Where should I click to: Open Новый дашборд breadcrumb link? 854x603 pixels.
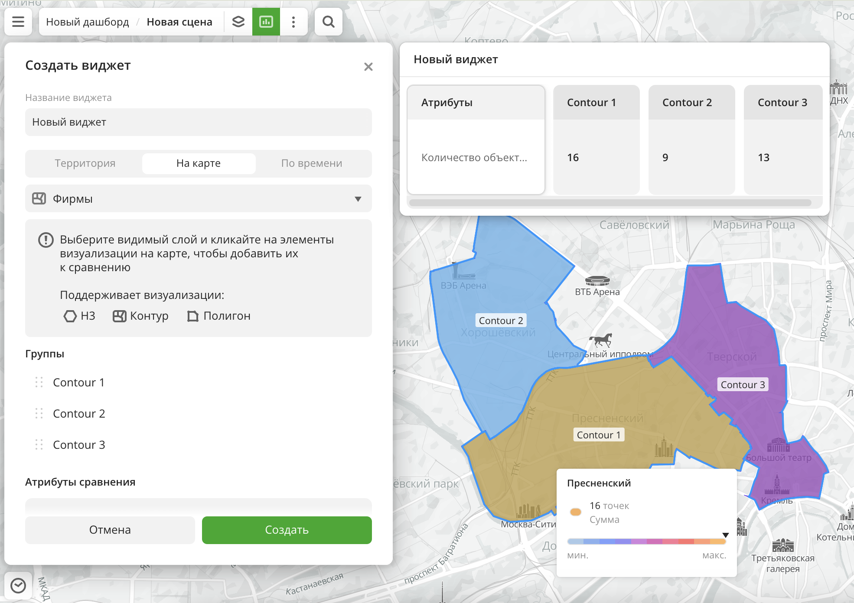88,22
